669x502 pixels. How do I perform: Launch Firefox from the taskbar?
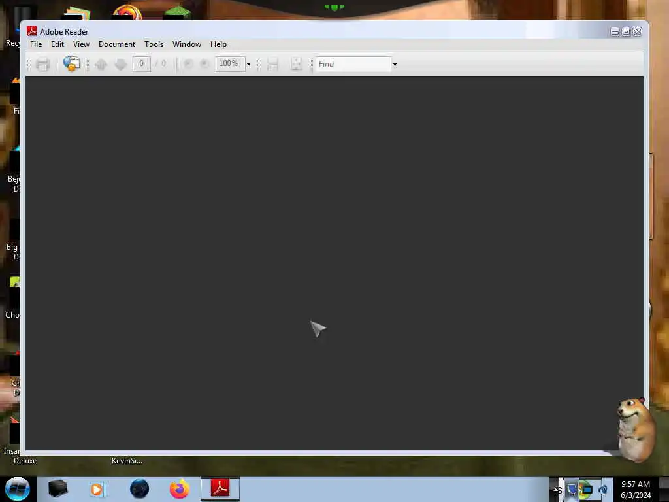180,489
